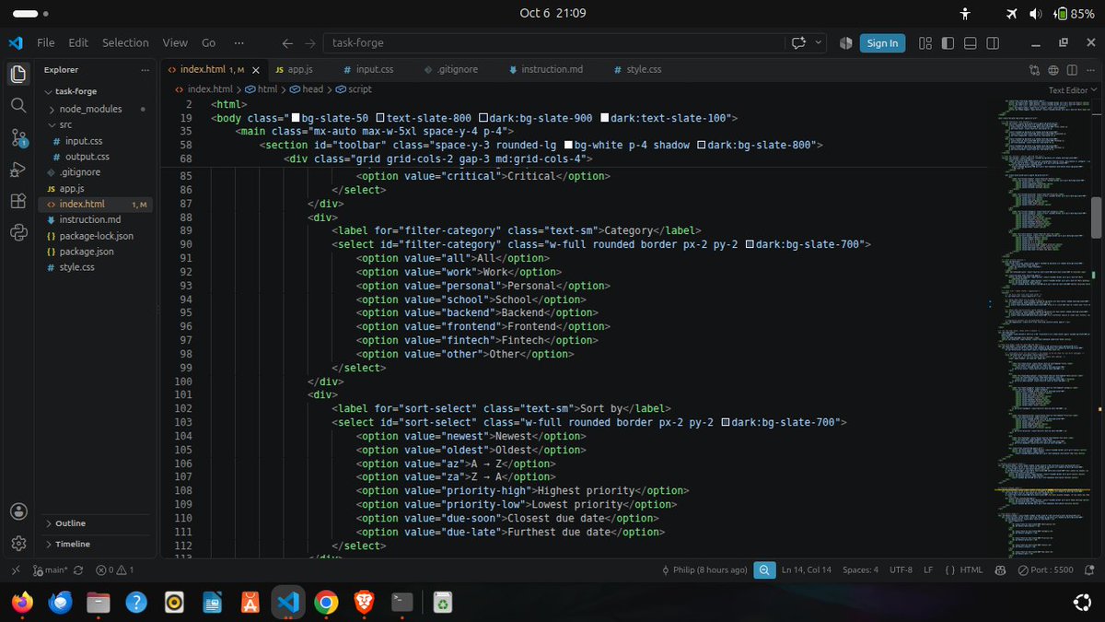Go back with the left arrow
This screenshot has height=622, width=1105.
pyautogui.click(x=287, y=42)
